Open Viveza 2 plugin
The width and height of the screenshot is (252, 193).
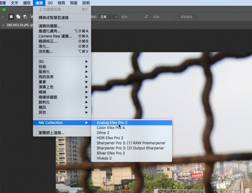coord(131,158)
